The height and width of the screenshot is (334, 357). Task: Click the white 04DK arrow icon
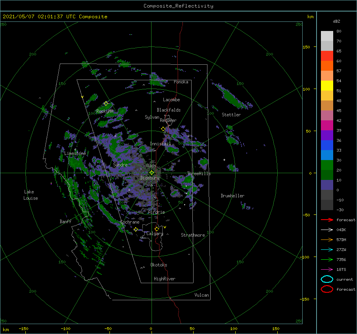click(x=327, y=230)
